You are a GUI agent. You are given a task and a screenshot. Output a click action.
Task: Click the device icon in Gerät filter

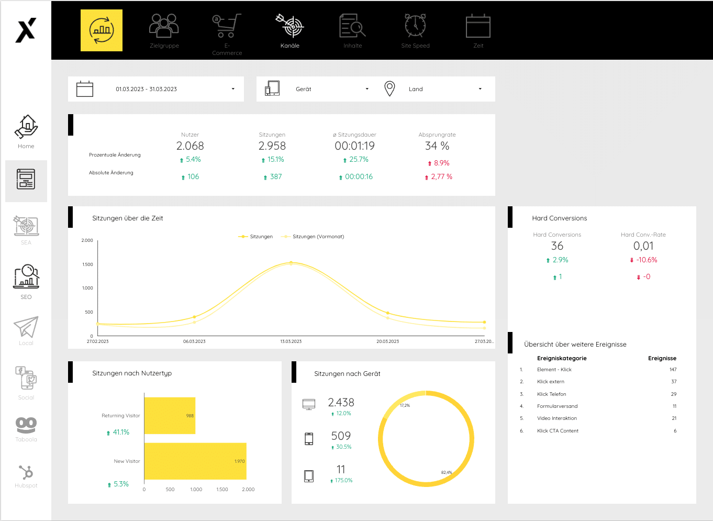click(272, 88)
